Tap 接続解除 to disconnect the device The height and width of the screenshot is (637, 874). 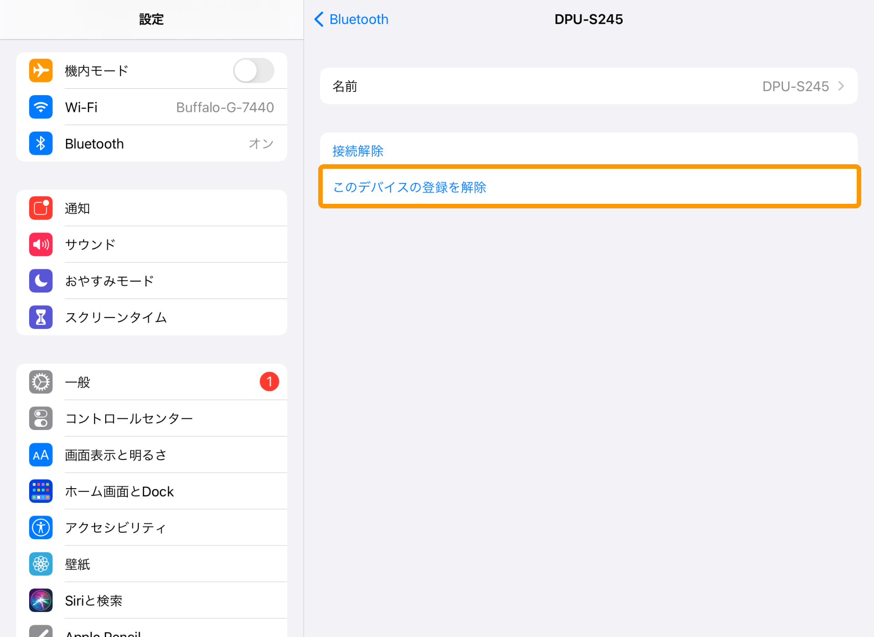(358, 151)
